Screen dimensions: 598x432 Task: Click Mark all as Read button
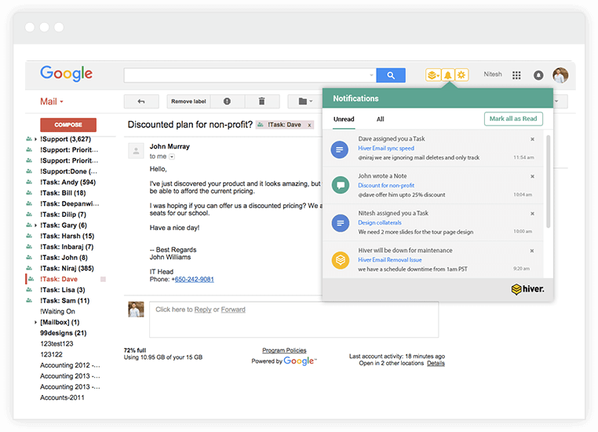513,119
